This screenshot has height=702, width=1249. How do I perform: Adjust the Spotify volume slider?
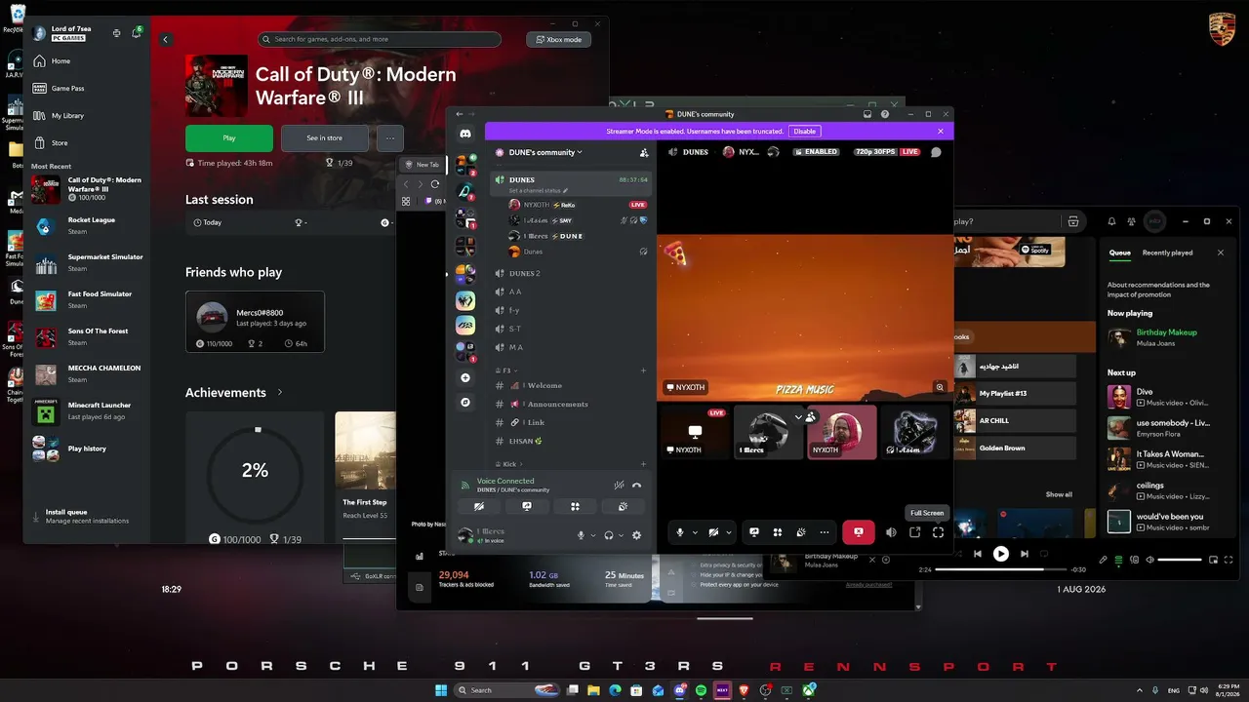pyautogui.click(x=1181, y=560)
